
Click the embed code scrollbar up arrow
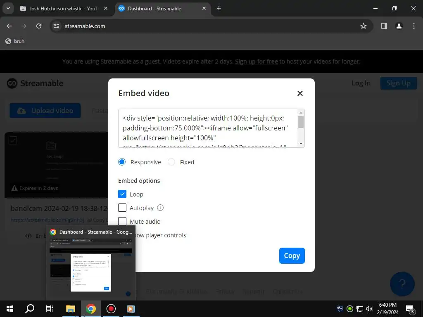coord(301,113)
